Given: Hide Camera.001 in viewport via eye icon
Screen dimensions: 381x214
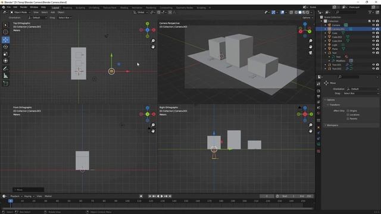Looking at the screenshot, I should (x=373, y=29).
